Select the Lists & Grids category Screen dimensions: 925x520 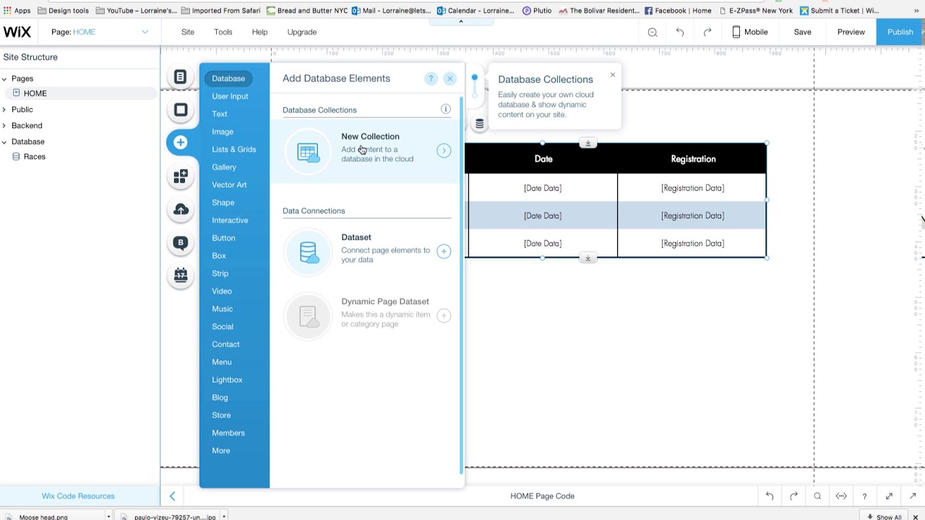[234, 149]
